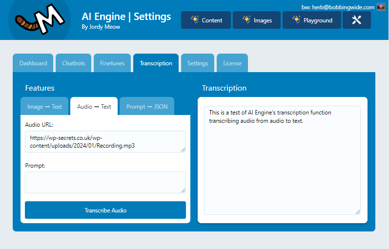Click into the empty Prompt field

(x=105, y=182)
